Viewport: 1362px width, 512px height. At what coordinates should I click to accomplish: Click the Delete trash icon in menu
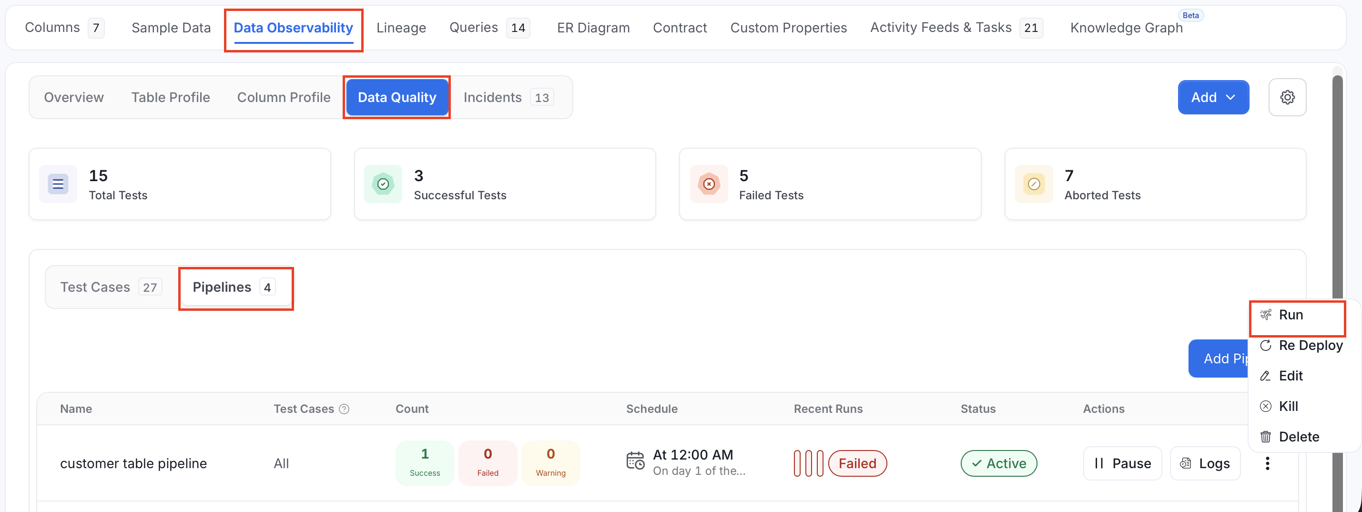[x=1265, y=437]
